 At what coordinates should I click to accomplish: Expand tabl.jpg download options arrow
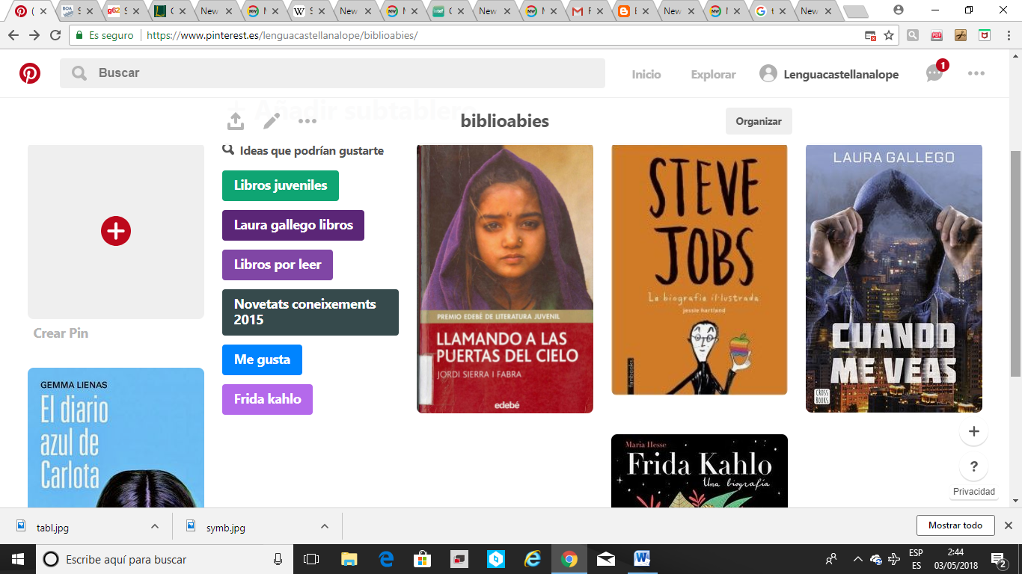(x=155, y=526)
